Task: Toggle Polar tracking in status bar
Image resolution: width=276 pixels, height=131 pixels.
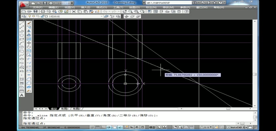Action: tap(109, 127)
